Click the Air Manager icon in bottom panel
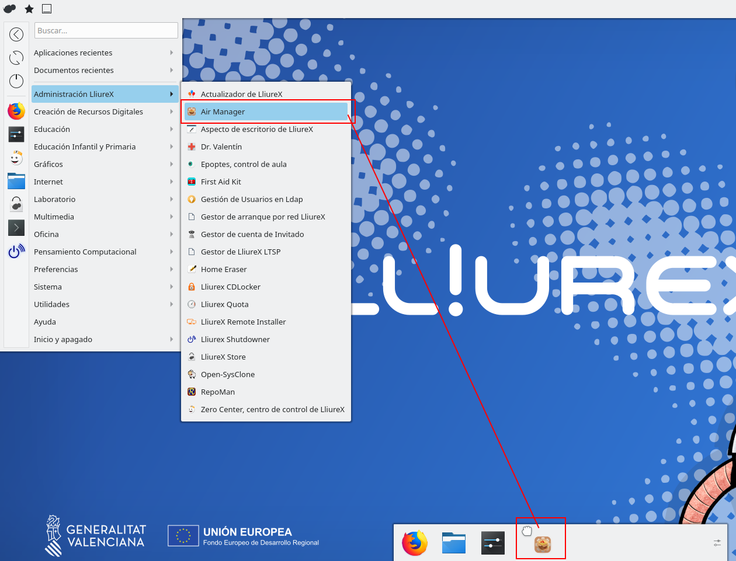 click(x=543, y=545)
